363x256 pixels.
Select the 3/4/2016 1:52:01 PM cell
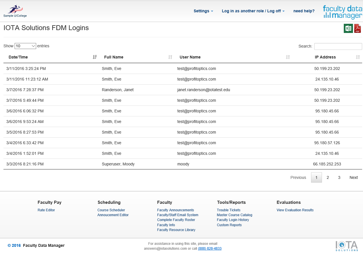(25, 153)
